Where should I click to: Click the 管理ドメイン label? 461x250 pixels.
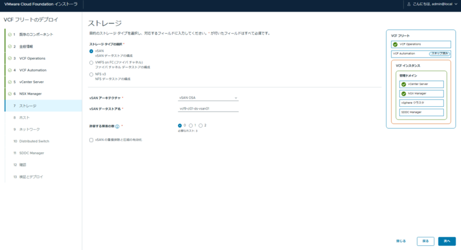pos(408,76)
